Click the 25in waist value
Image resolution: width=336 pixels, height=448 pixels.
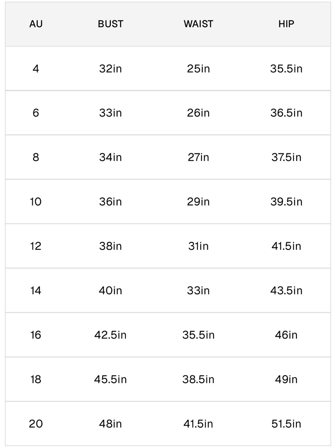[x=198, y=69]
